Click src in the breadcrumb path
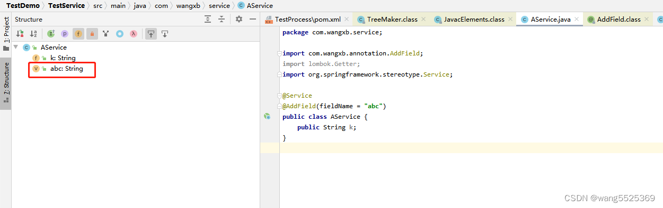Viewport: 663px width, 208px height. (98, 6)
